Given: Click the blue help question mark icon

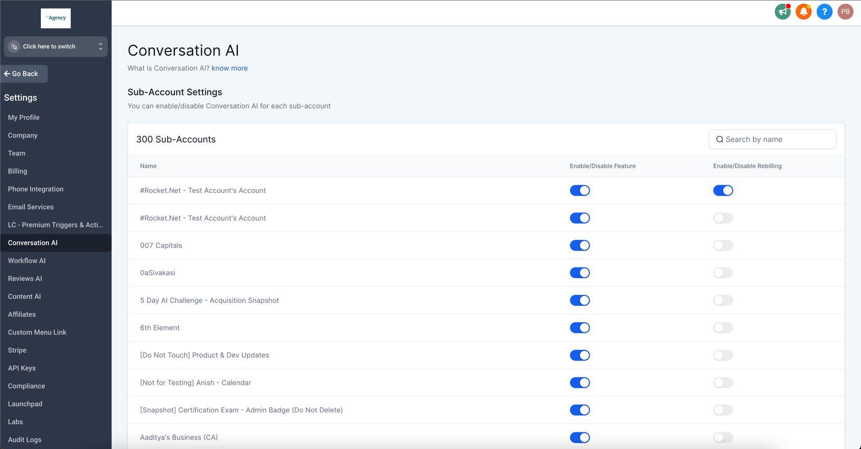Looking at the screenshot, I should (824, 11).
